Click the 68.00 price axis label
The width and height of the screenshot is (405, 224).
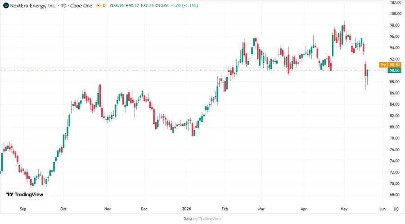click(394, 195)
